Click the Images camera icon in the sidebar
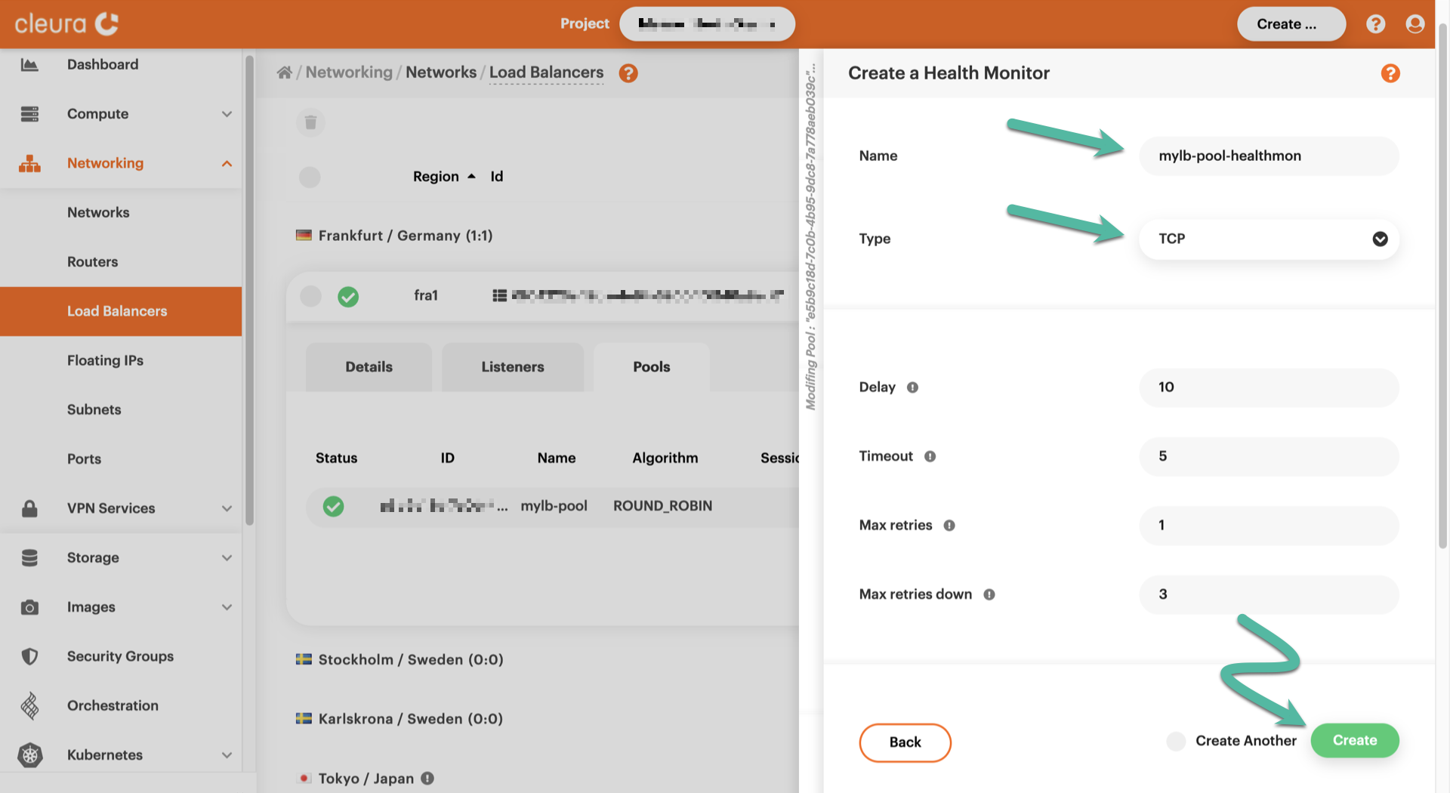The height and width of the screenshot is (793, 1450). [x=30, y=606]
